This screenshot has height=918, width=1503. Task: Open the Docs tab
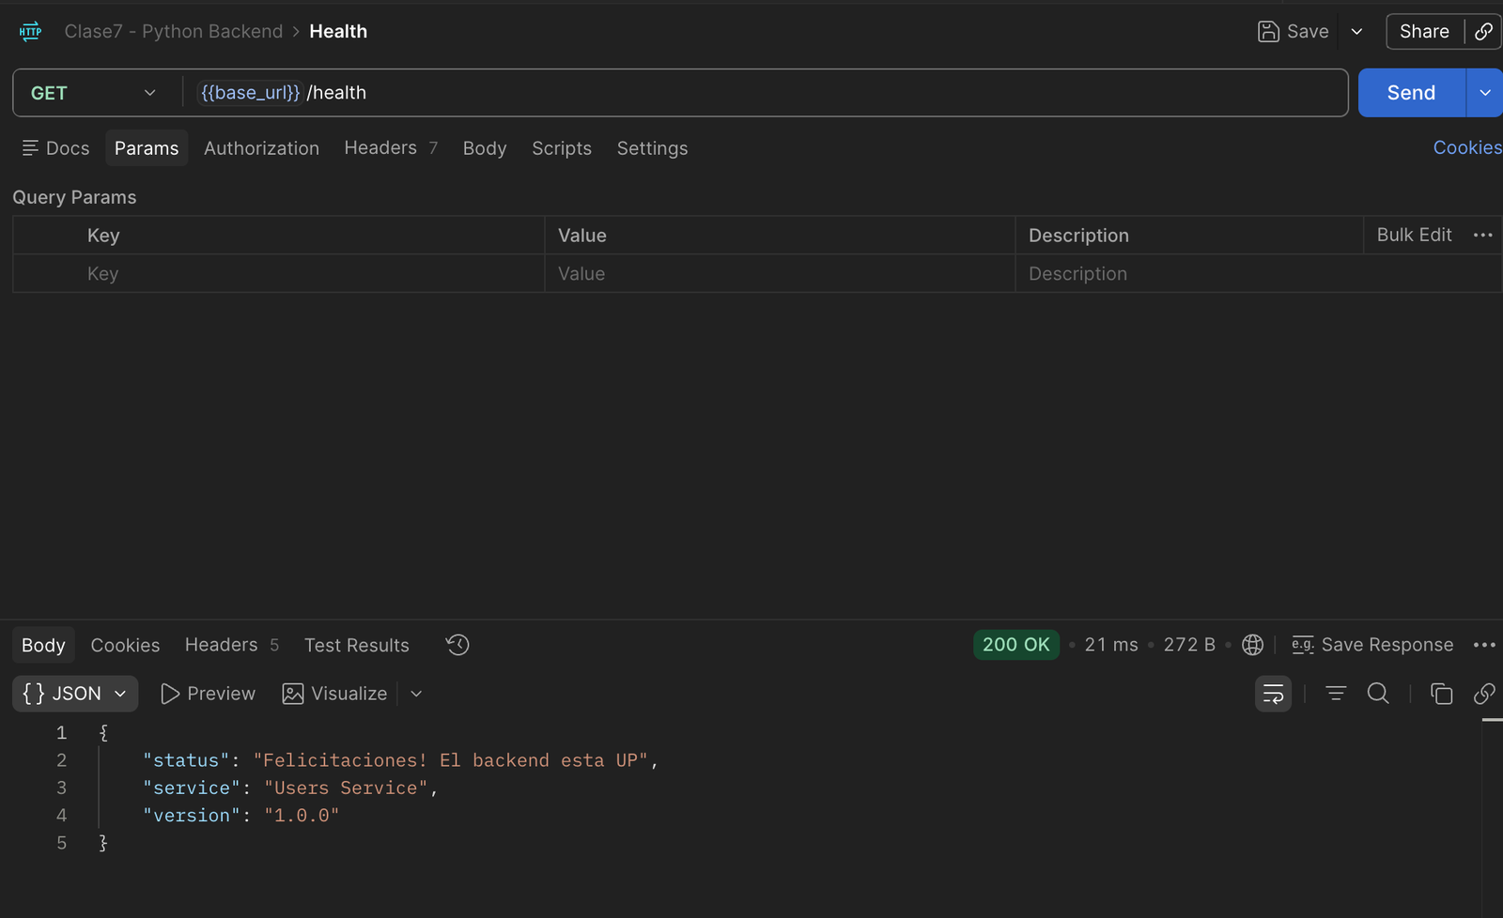pyautogui.click(x=55, y=148)
